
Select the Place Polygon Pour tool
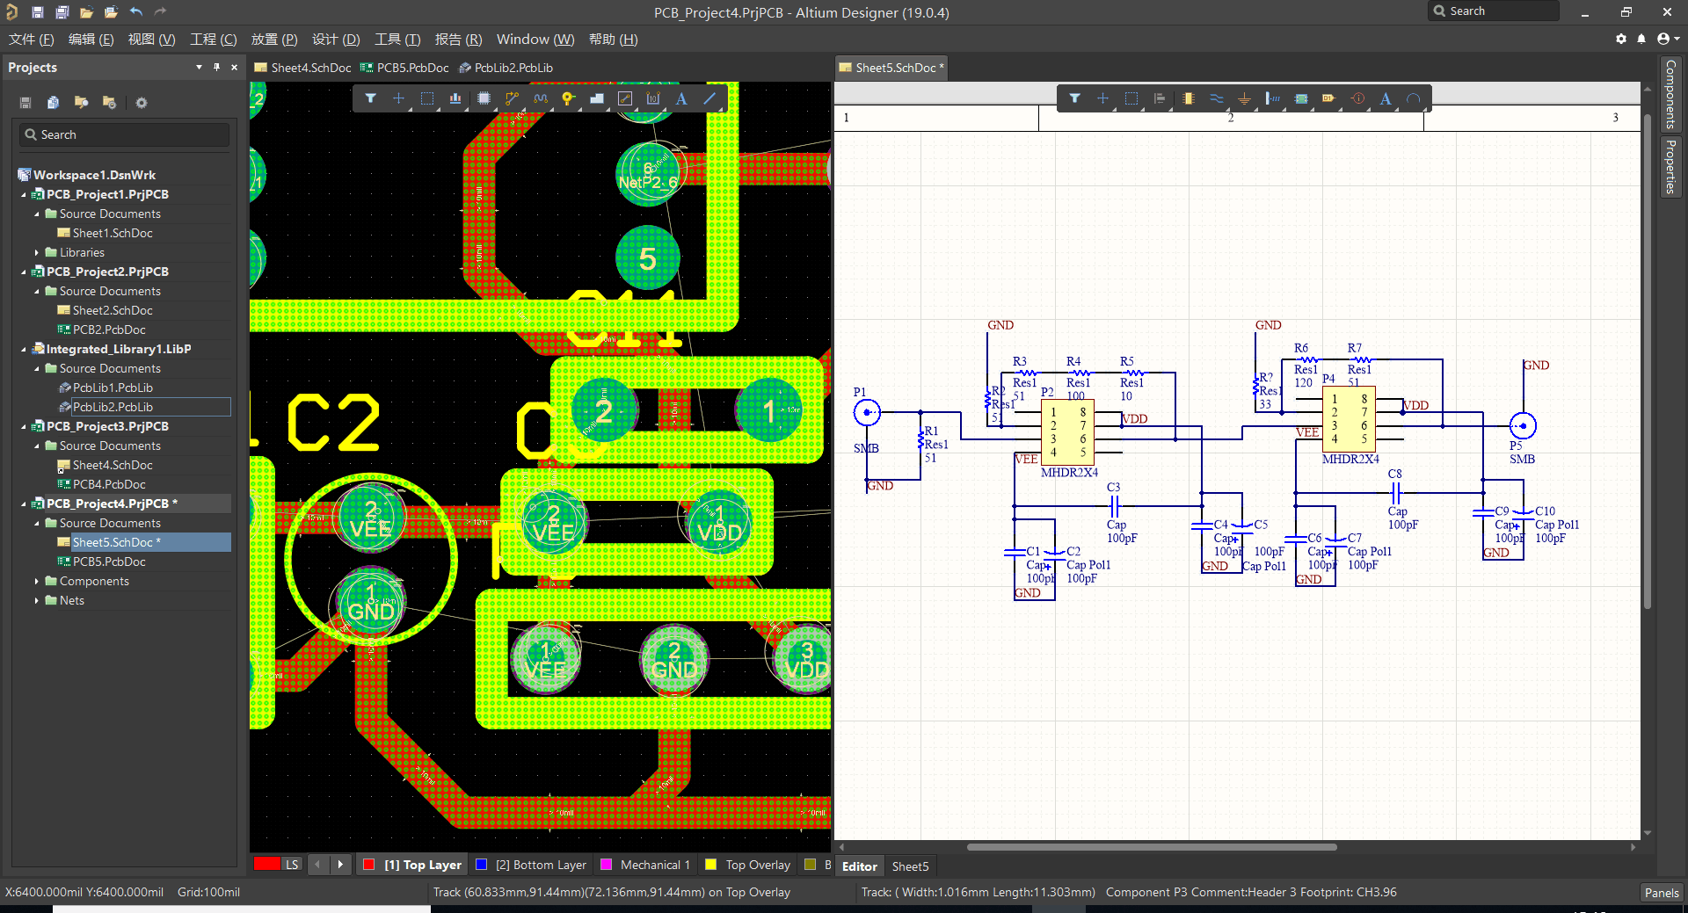point(596,98)
